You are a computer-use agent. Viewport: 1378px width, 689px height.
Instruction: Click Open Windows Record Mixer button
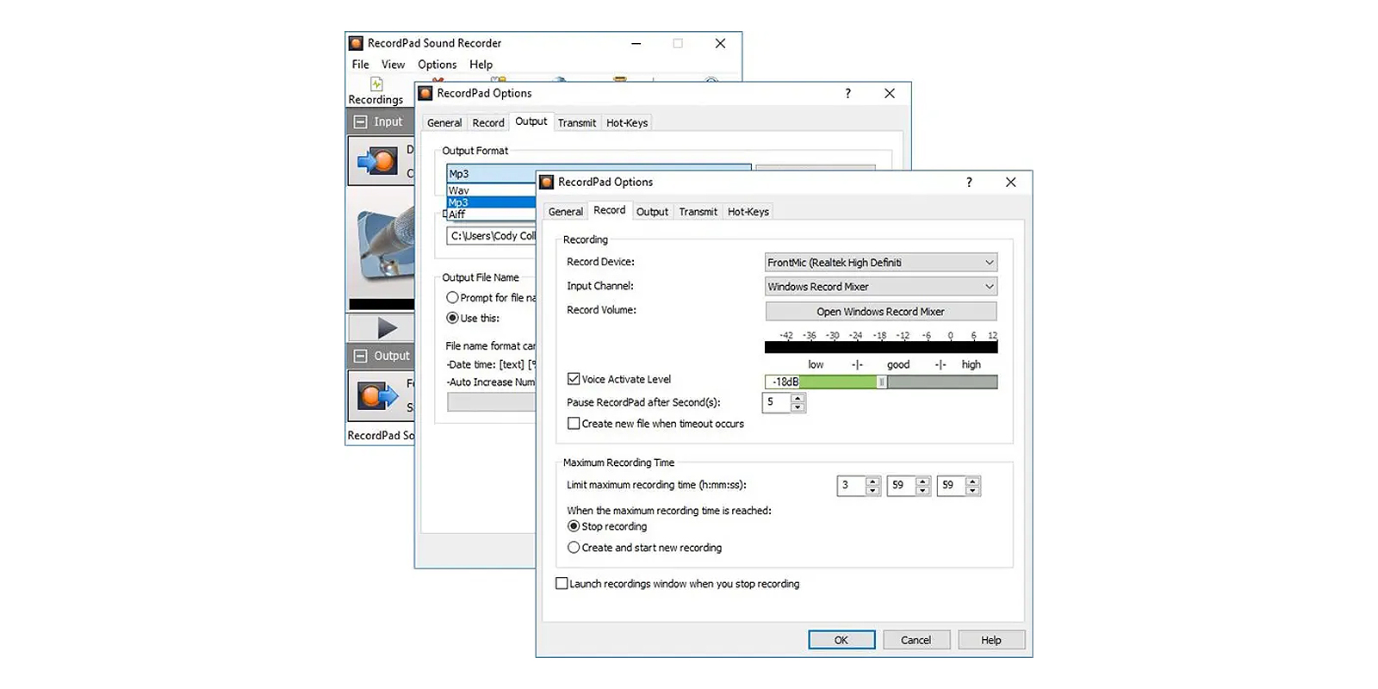tap(881, 312)
